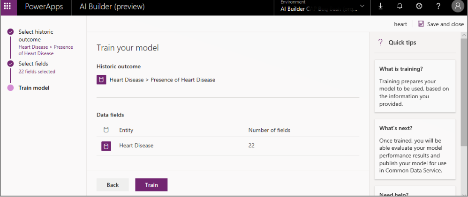Screen dimensions: 468x197
Task: Click the vertical scrollbar on the right
Action: 464,94
